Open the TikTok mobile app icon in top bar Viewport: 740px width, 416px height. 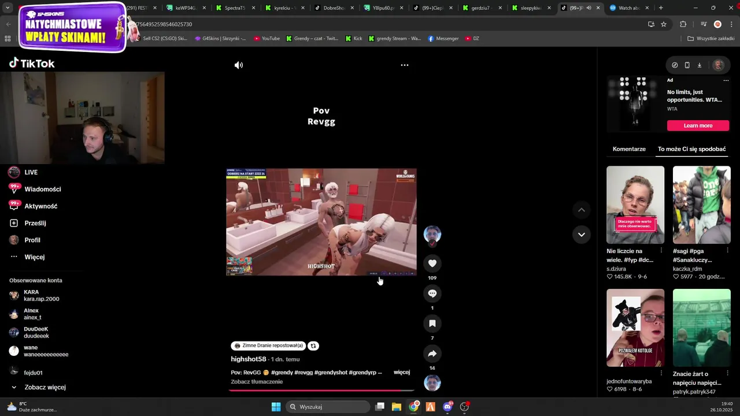[x=687, y=65]
